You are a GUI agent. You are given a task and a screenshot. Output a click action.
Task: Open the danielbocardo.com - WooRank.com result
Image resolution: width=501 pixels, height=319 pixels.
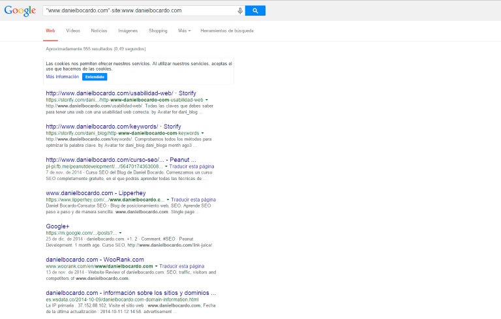coord(95,259)
